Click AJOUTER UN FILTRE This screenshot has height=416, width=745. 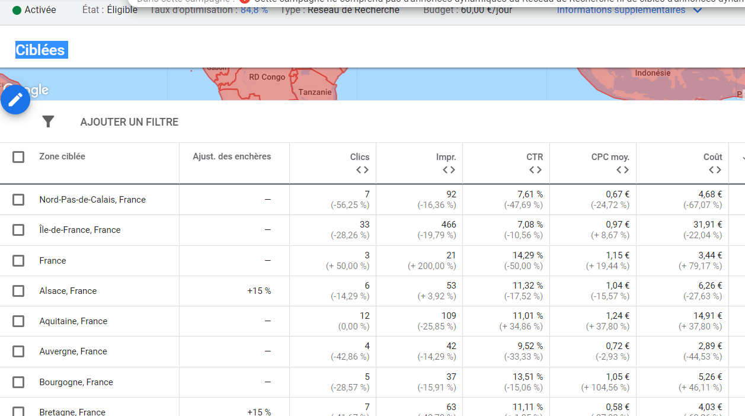[x=130, y=121]
